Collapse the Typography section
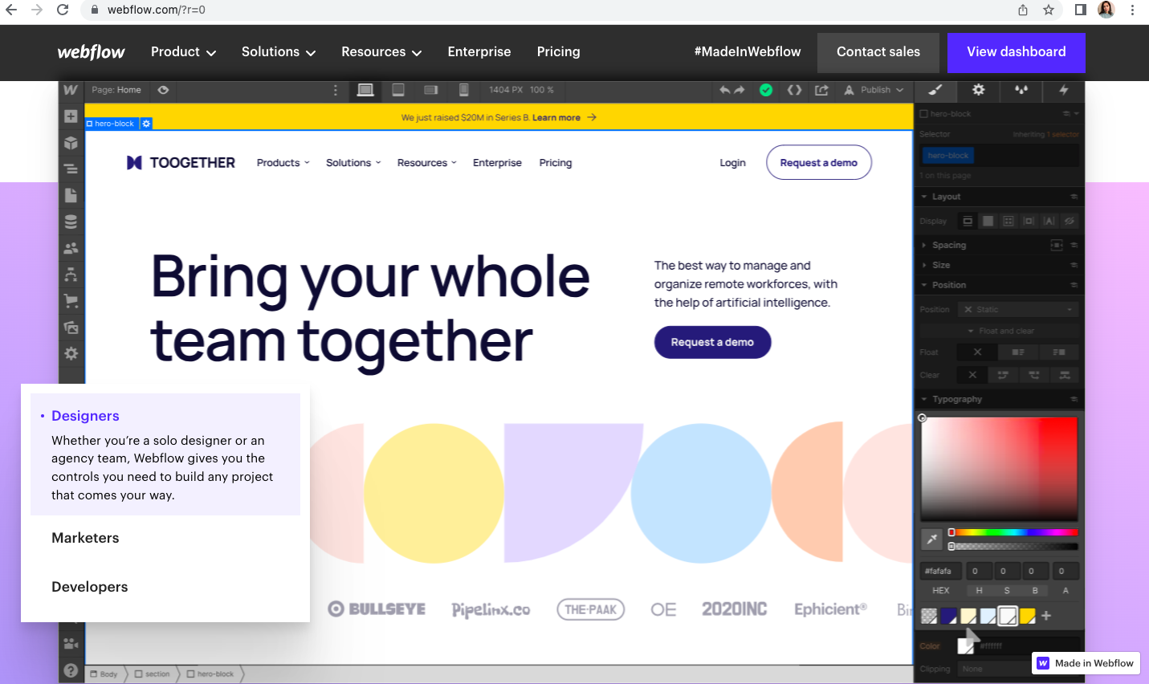The width and height of the screenshot is (1149, 684). tap(1000, 399)
